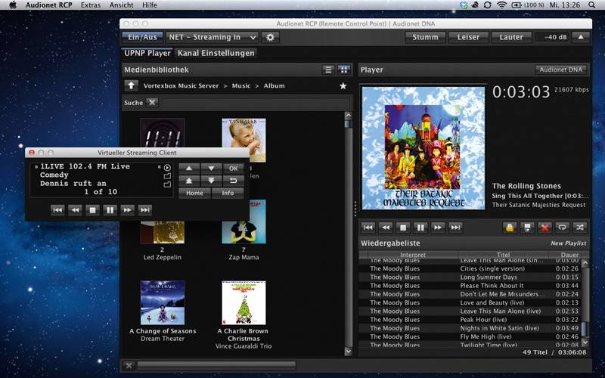
Task: Fast forward in main Player controls
Action: [438, 228]
